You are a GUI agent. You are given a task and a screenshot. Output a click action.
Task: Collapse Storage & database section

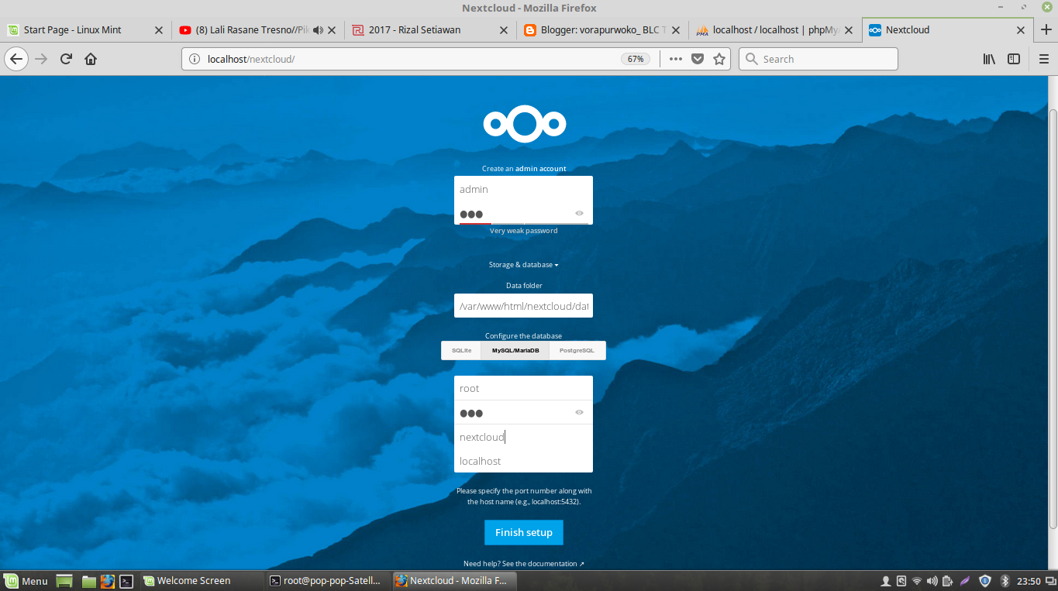(x=523, y=265)
